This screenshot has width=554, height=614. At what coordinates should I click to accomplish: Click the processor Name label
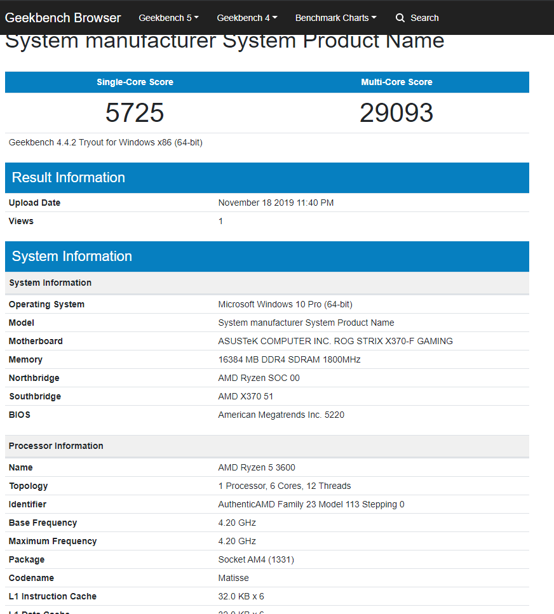click(x=21, y=467)
